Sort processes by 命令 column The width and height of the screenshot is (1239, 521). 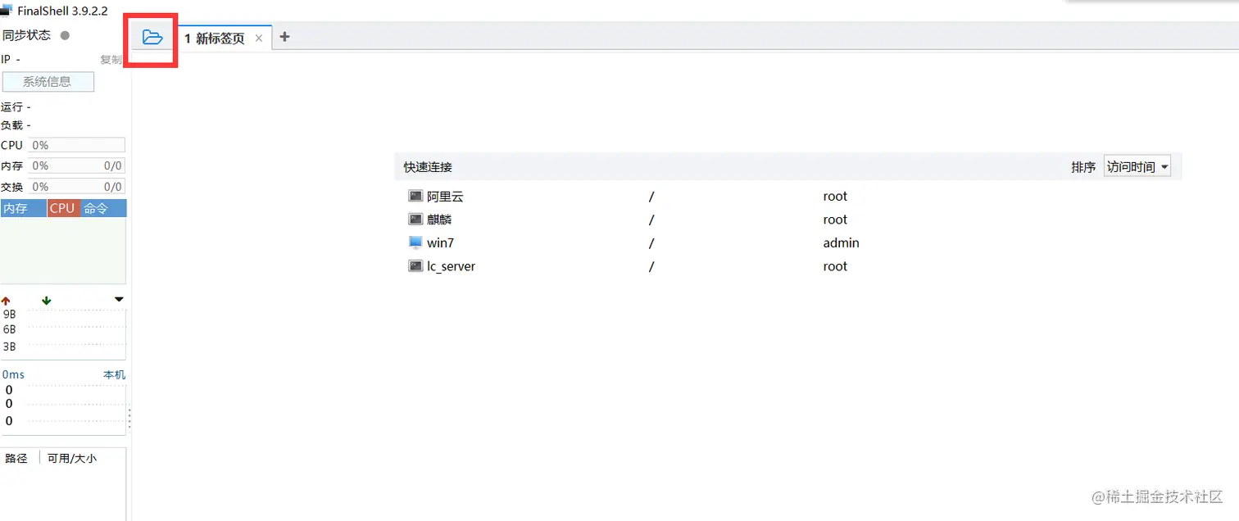click(103, 208)
